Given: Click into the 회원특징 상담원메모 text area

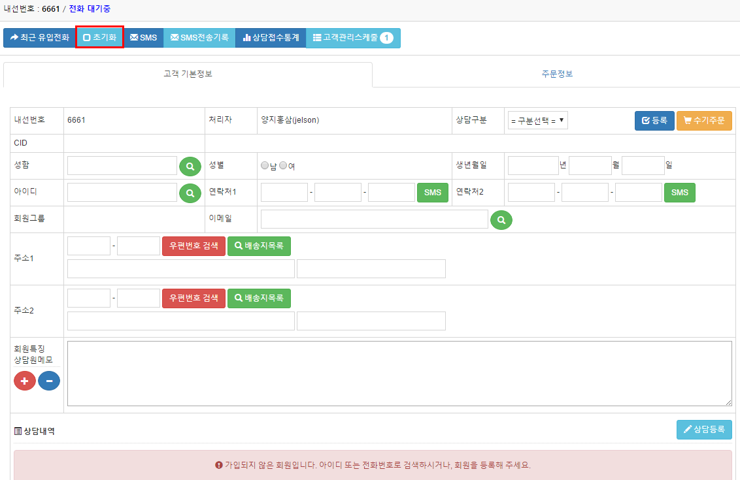Looking at the screenshot, I should tap(399, 374).
